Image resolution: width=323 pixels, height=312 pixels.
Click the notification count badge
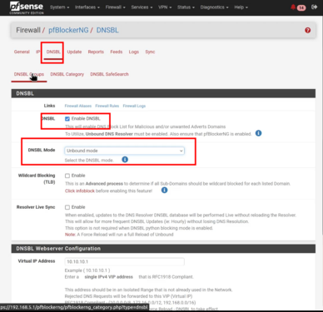click(x=301, y=7)
